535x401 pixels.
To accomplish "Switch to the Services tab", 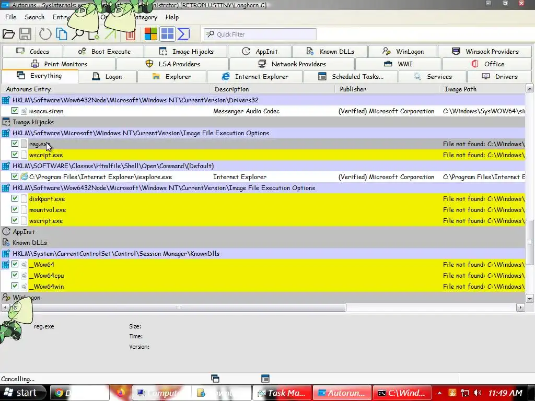I will [x=432, y=77].
